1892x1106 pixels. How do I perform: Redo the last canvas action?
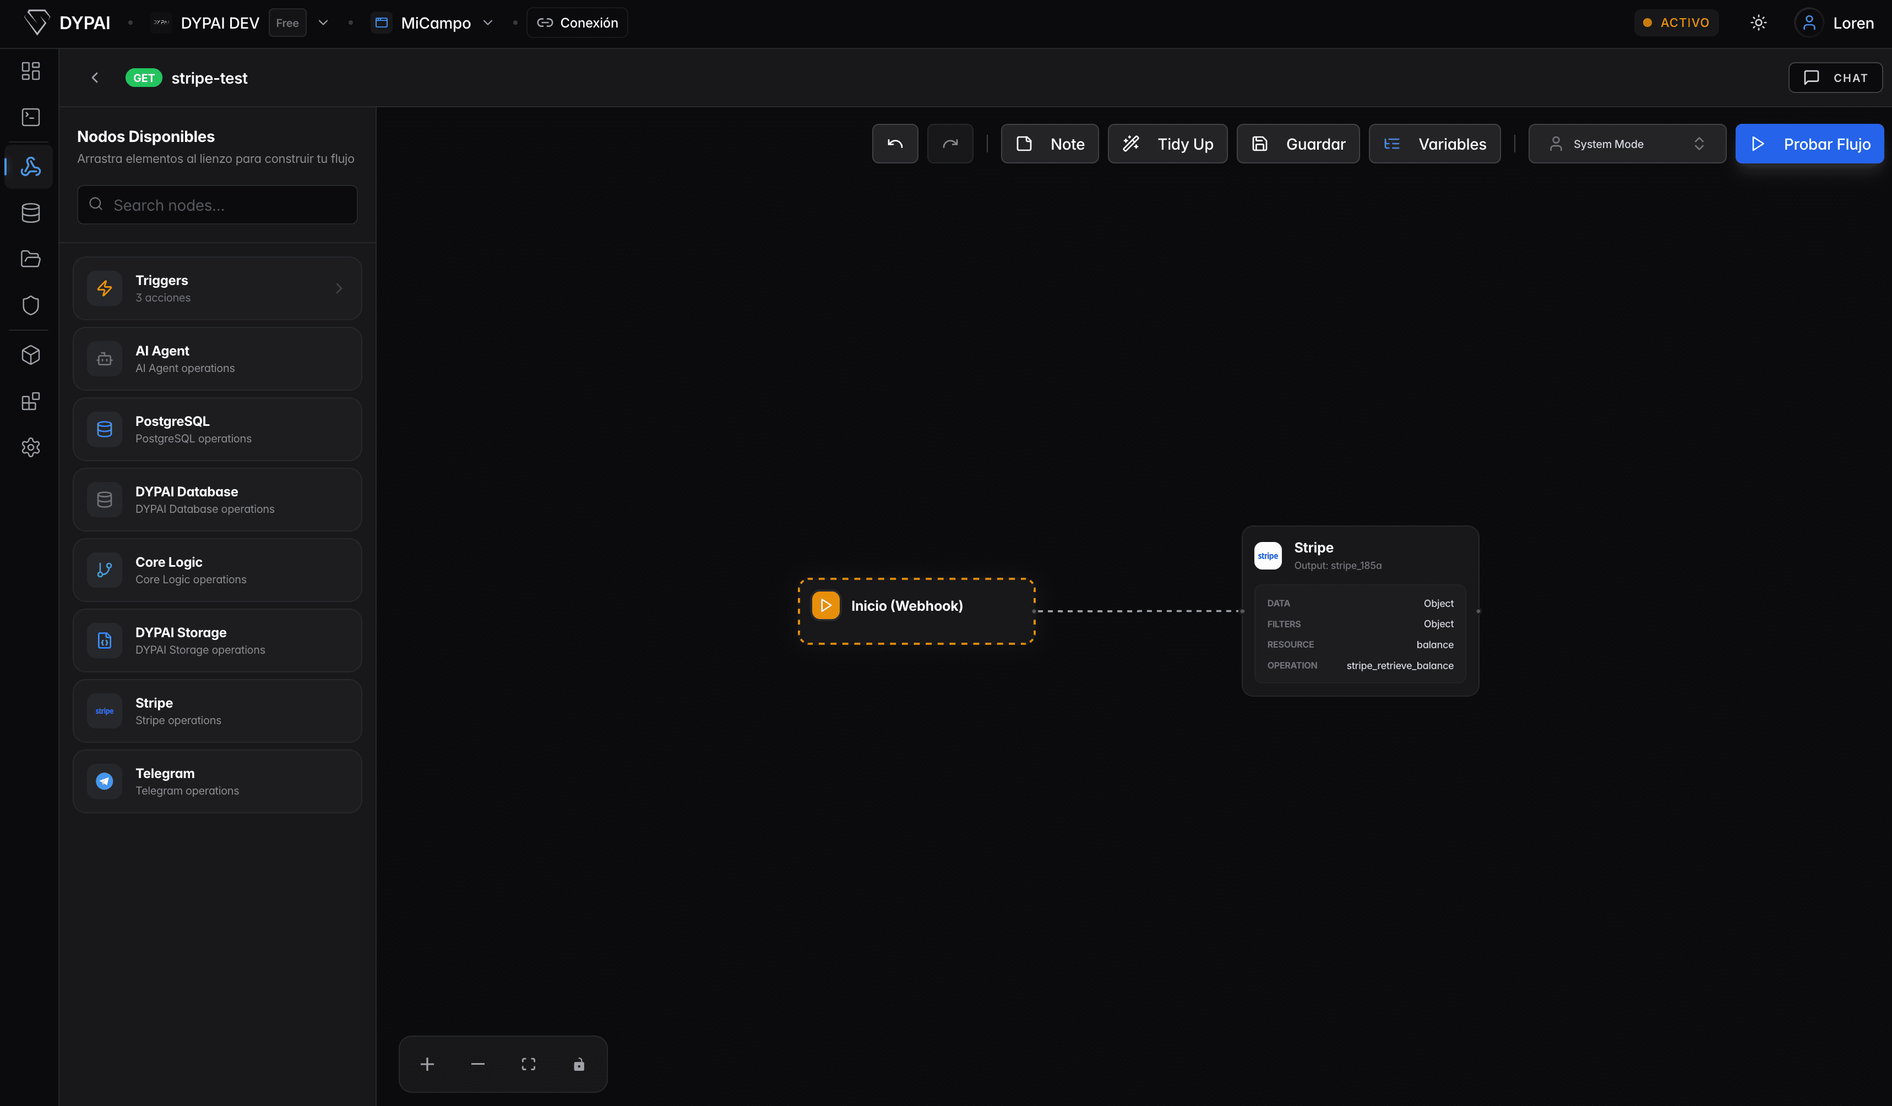[x=950, y=143]
